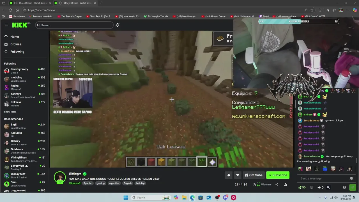Mute the 6Meyz Stream tab audio icon

[60, 3]
